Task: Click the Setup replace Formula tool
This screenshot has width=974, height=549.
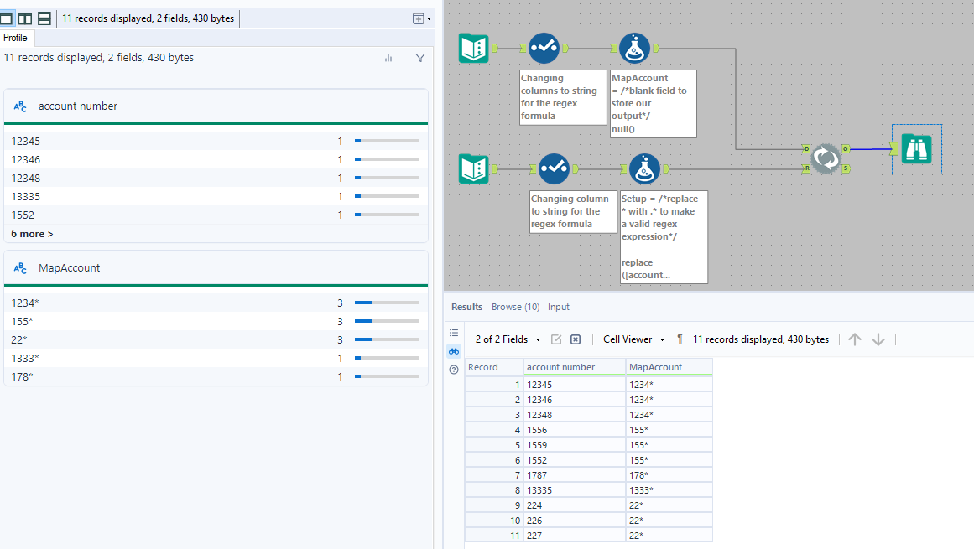Action: [645, 168]
